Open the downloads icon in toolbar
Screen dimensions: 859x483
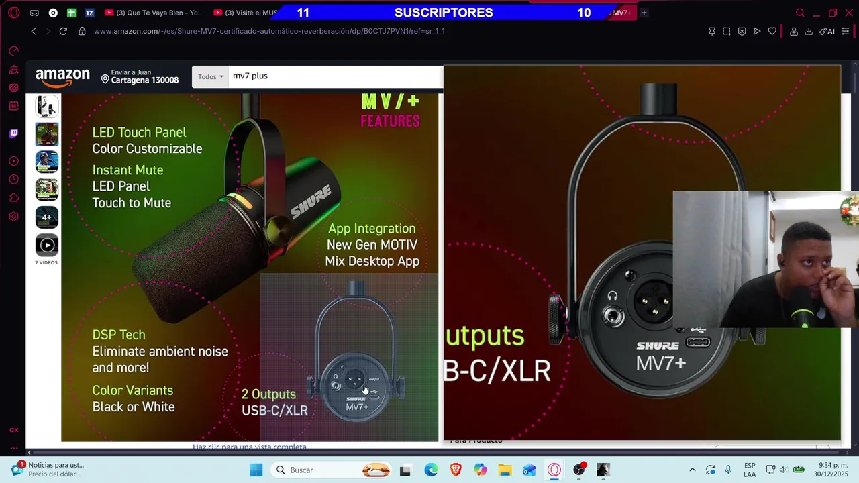(x=809, y=31)
